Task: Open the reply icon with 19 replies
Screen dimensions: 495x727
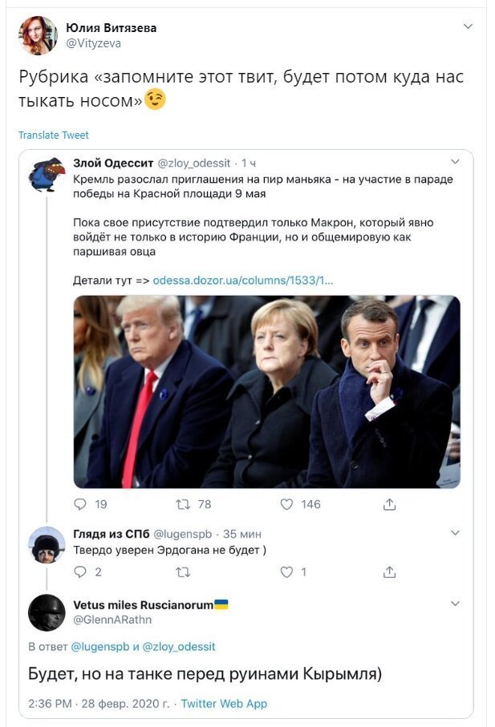Action: [x=80, y=504]
